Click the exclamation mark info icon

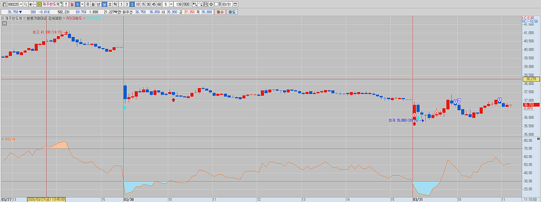66,4
